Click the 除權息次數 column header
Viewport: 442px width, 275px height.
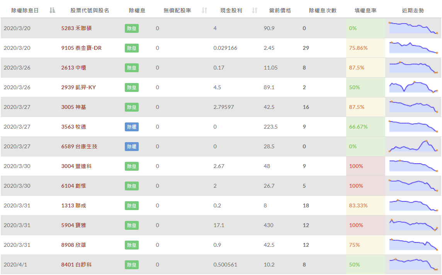(323, 10)
